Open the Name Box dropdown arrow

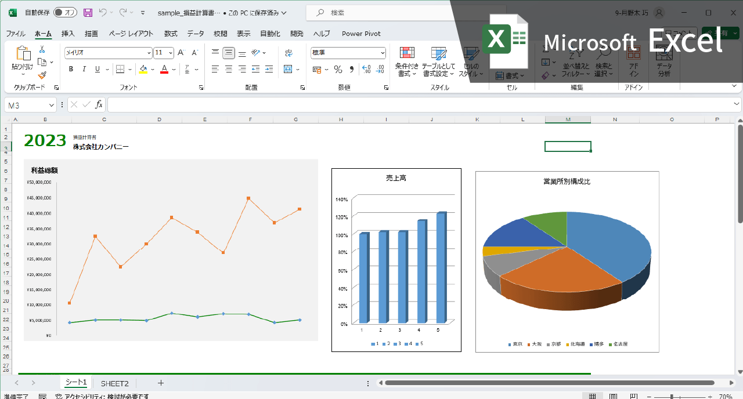(x=52, y=105)
